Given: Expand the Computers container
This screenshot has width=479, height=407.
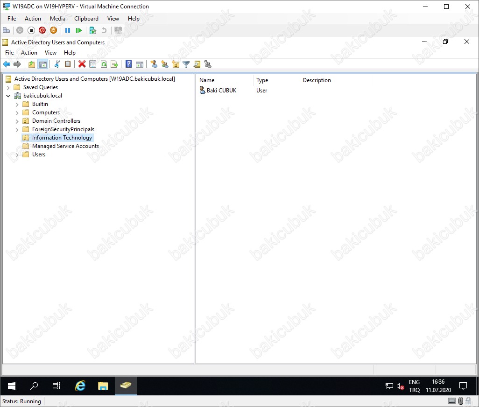Looking at the screenshot, I should coord(17,112).
